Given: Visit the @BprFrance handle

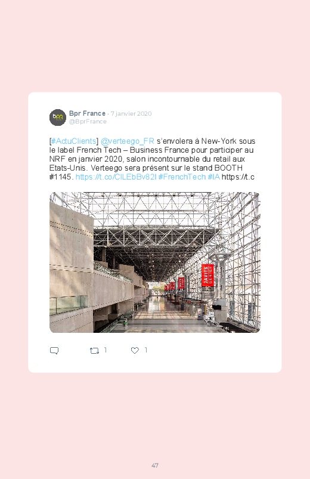Looking at the screenshot, I should pos(88,122).
